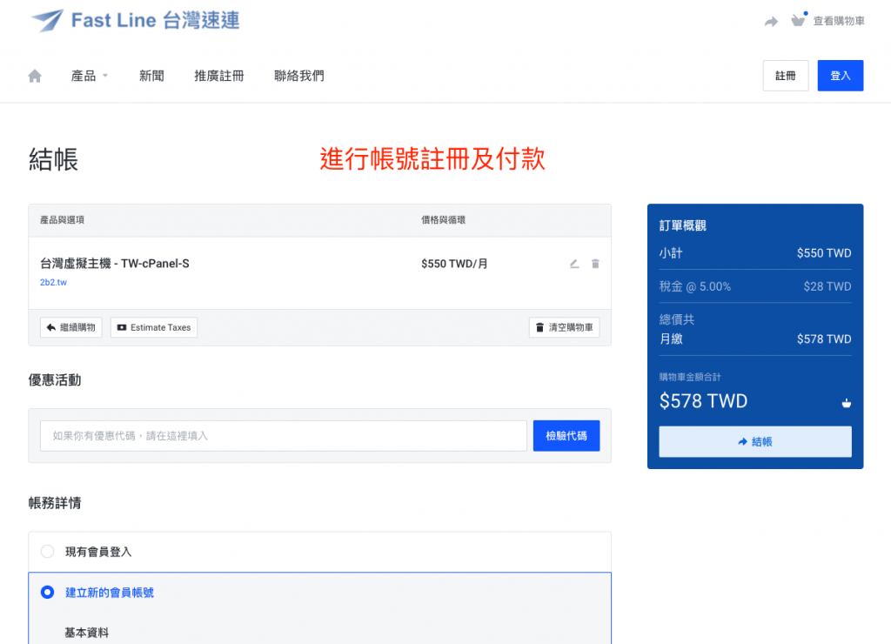Select 現有會員登入 radio option
Viewport: 891px width, 644px height.
[x=47, y=552]
